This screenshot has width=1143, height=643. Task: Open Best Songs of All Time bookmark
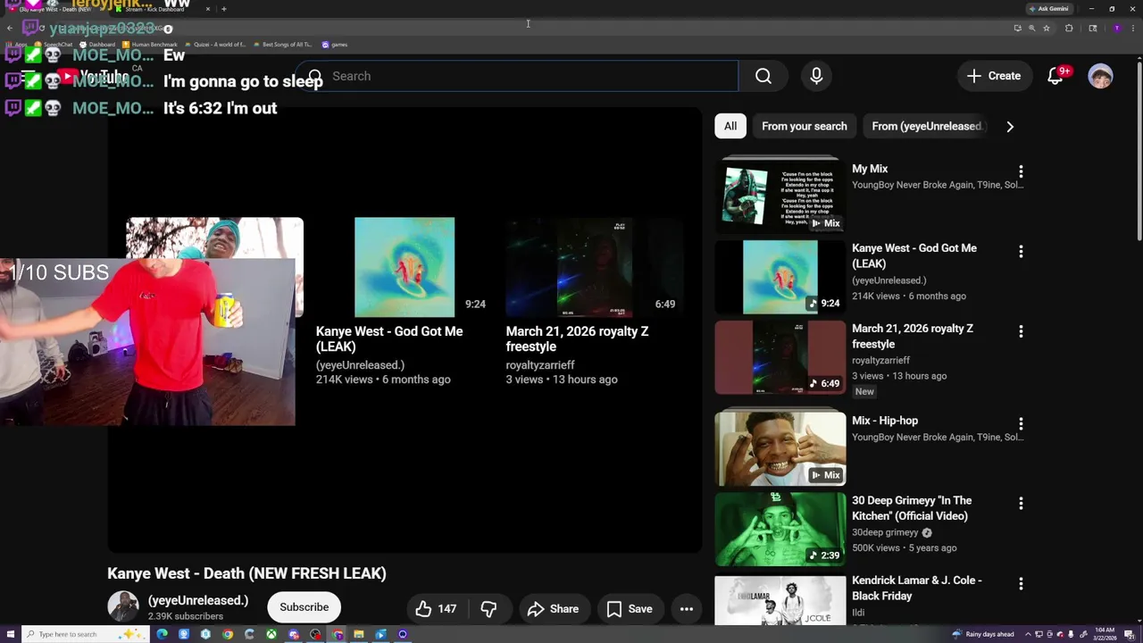coord(282,45)
